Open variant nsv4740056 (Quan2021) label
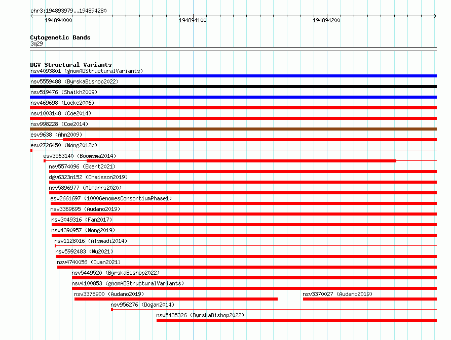This screenshot has height=340, width=451. click(x=89, y=262)
